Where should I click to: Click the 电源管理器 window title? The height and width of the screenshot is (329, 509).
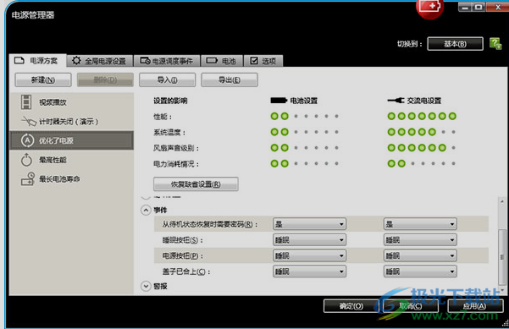click(33, 15)
